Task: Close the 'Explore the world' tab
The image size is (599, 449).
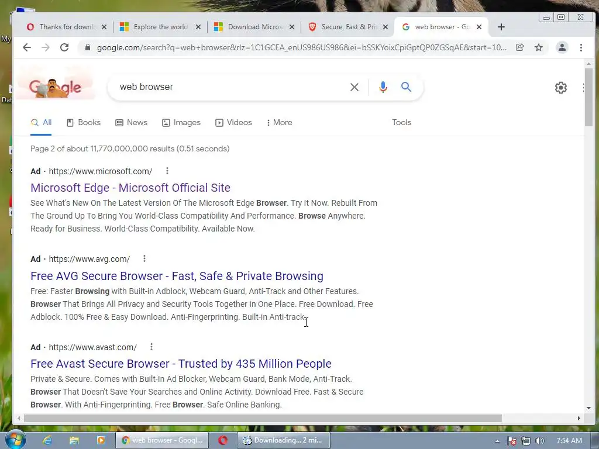Action: click(x=198, y=27)
